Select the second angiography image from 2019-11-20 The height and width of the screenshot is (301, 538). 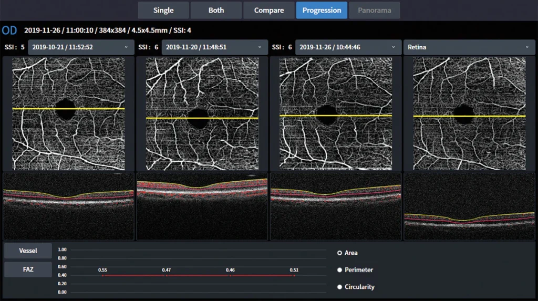(x=202, y=113)
